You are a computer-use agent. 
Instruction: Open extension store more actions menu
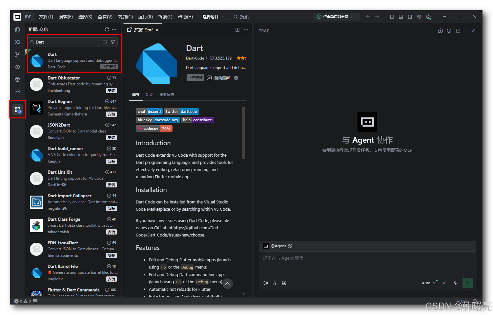point(114,29)
